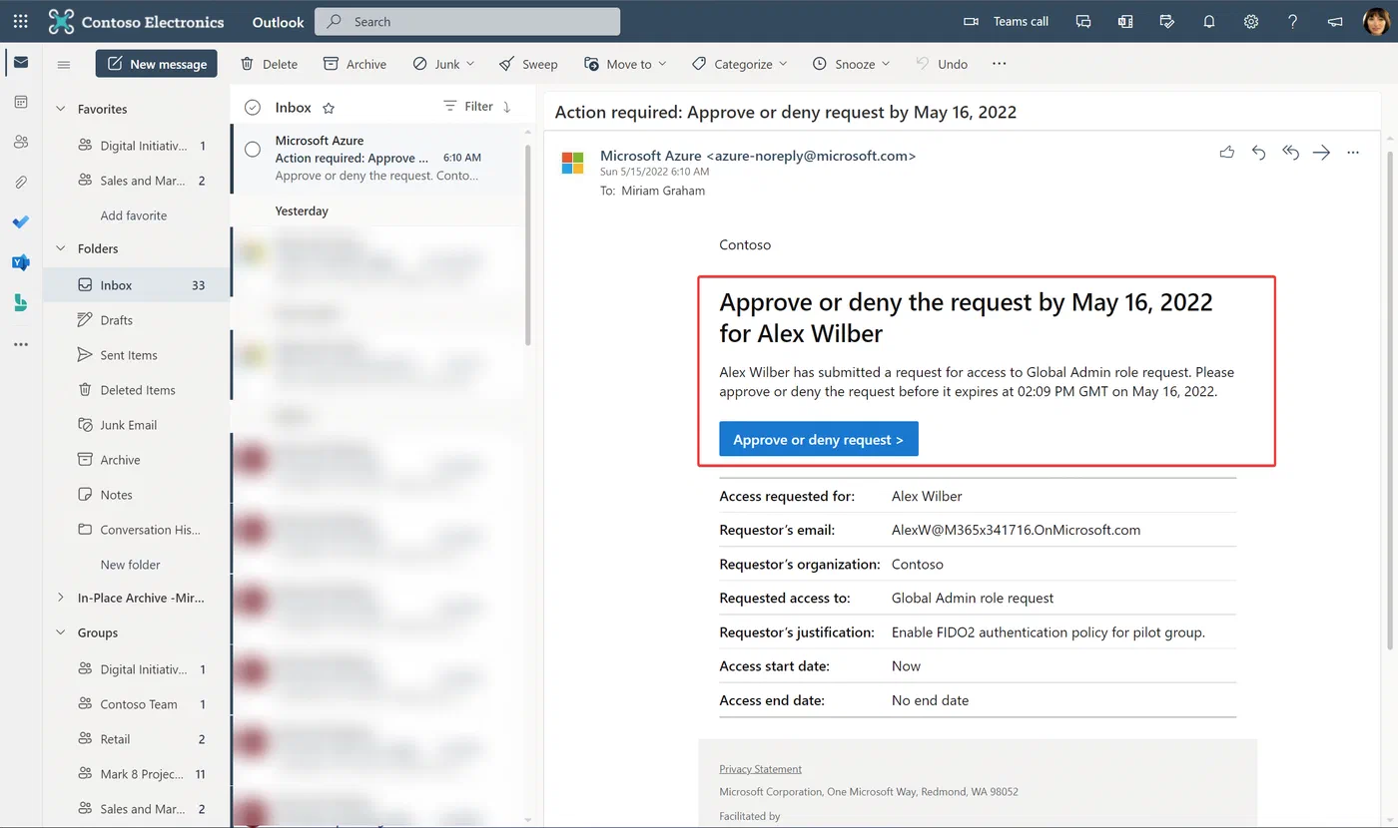
Task: Open the Settings gear
Action: (x=1251, y=21)
